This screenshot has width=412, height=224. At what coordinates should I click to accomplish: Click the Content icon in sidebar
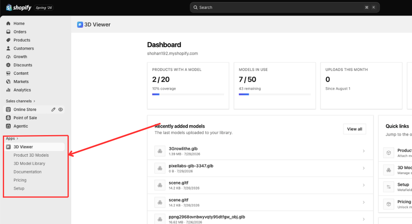click(x=8, y=73)
